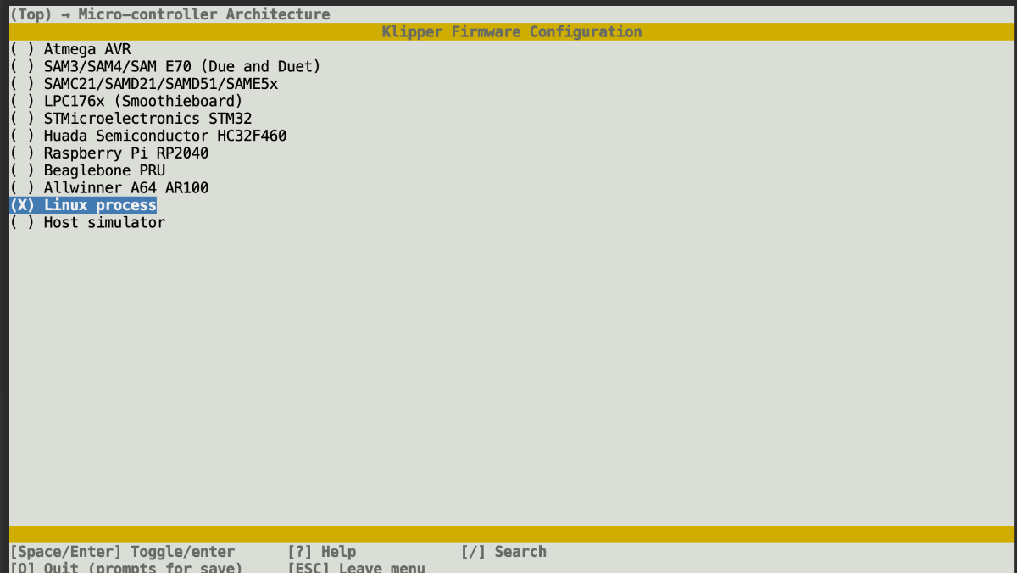Viewport: 1017px width, 573px height.
Task: Select SAMC21/SAMD21/SAMD51/SAME5x architecture
Action: (144, 84)
